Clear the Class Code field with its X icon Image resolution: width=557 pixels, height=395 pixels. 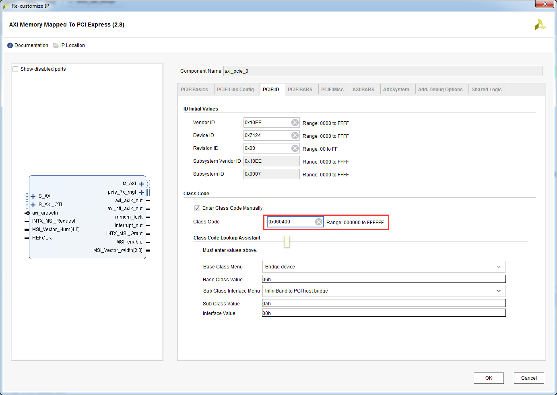click(x=319, y=222)
